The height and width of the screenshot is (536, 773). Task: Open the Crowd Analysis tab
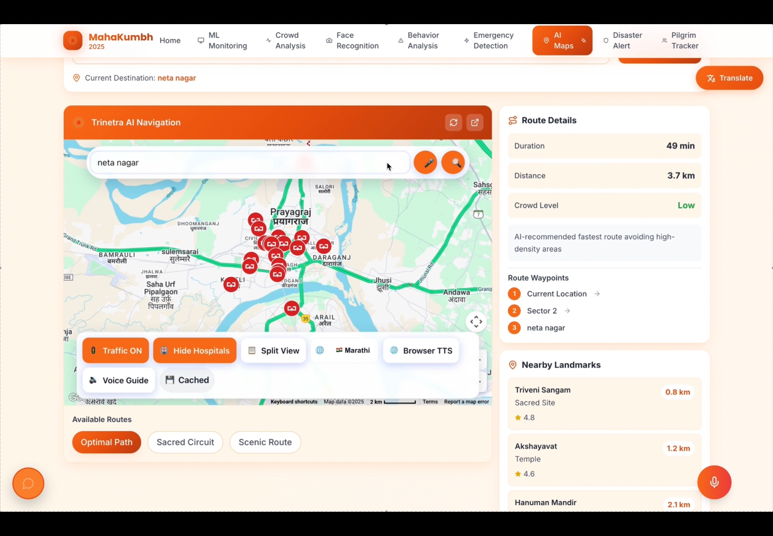286,41
